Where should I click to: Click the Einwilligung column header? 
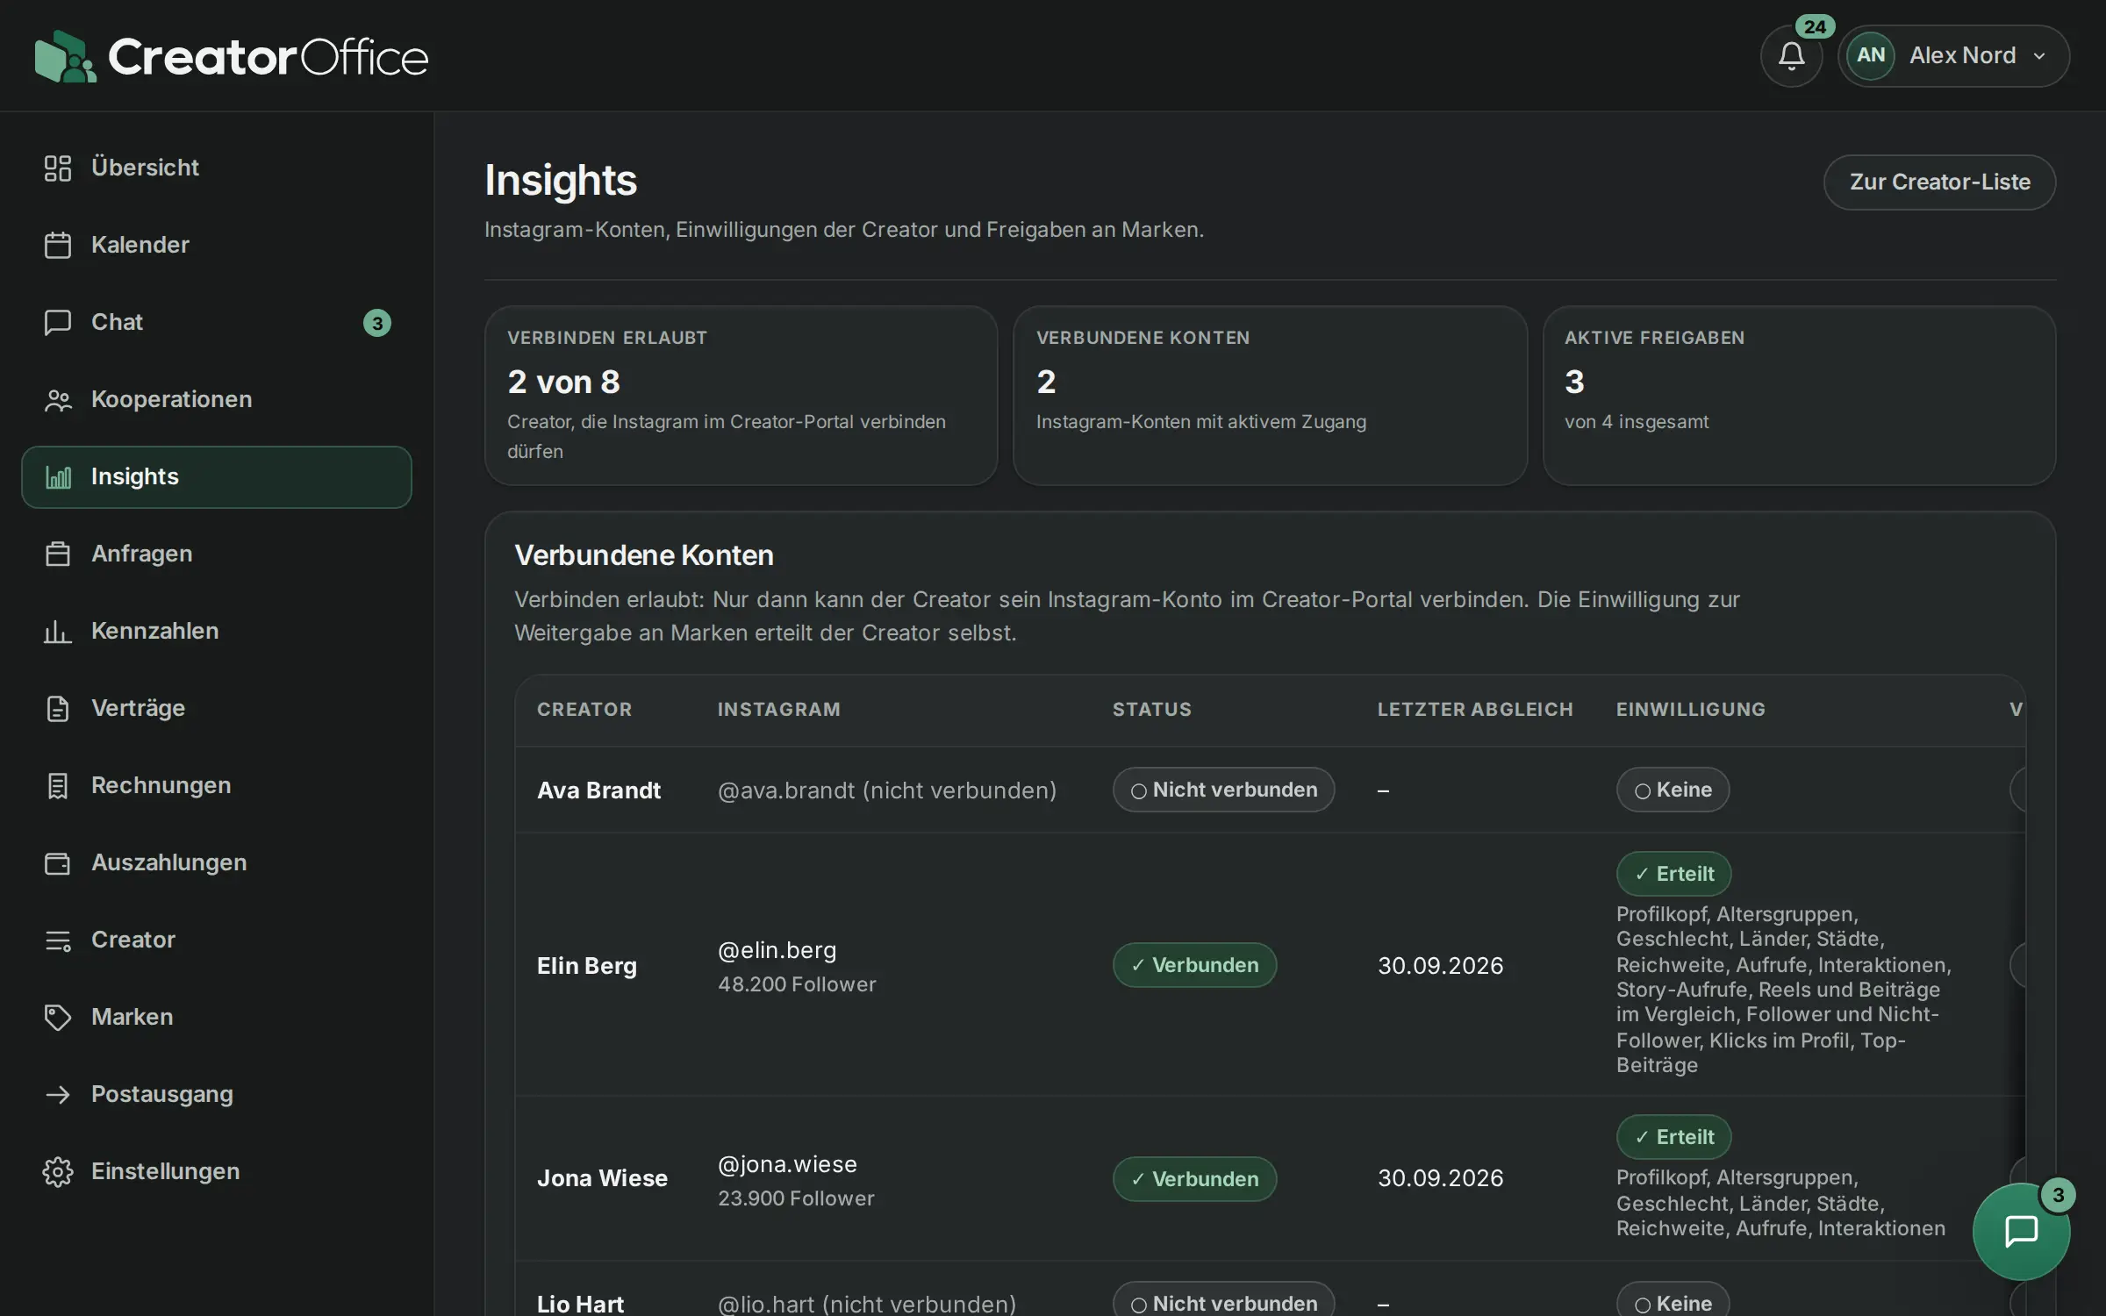1690,709
